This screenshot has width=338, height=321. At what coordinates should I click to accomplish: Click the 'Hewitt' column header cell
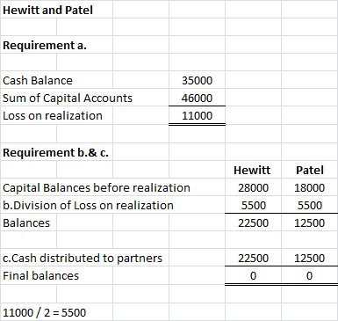(252, 171)
